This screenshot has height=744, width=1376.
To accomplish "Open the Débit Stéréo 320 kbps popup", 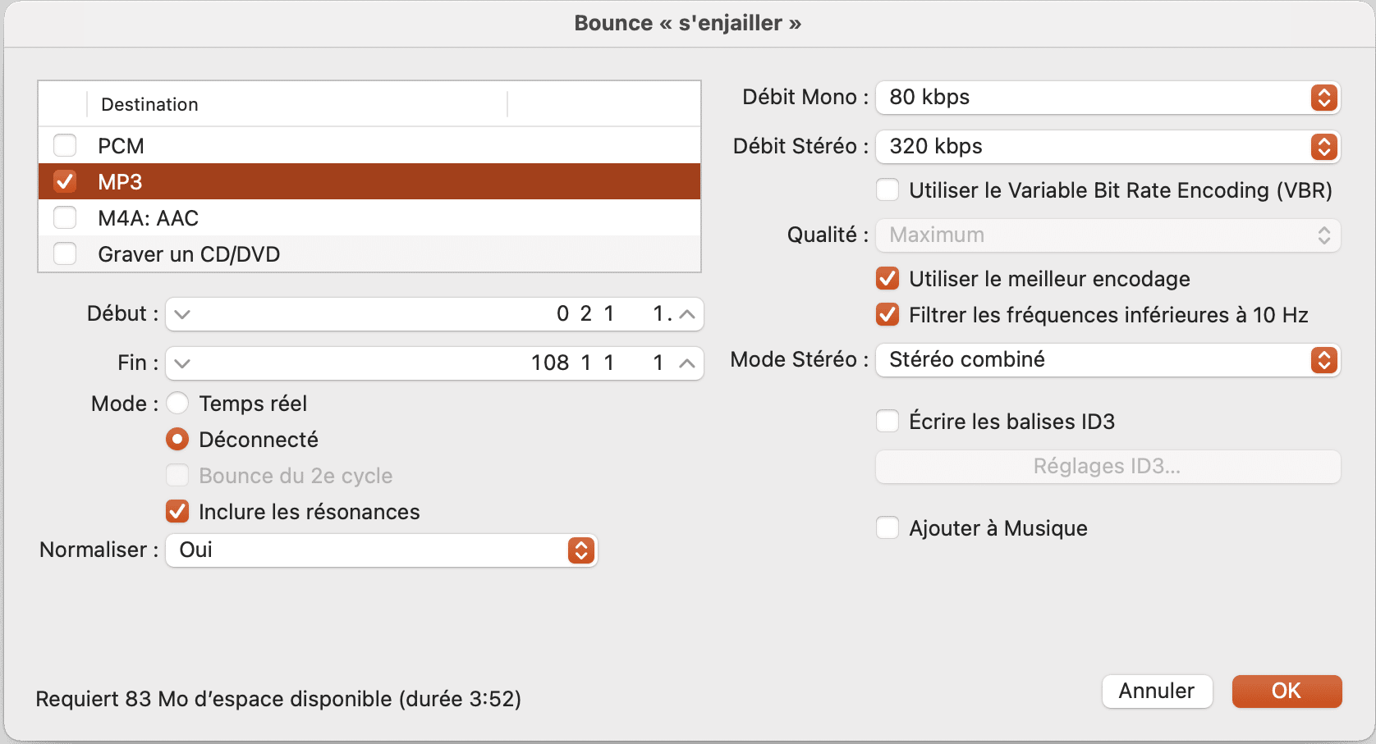I will (1108, 147).
